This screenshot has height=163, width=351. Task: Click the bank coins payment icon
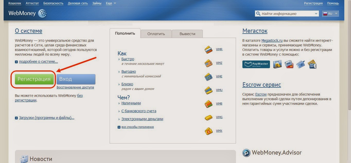[x=277, y=64]
